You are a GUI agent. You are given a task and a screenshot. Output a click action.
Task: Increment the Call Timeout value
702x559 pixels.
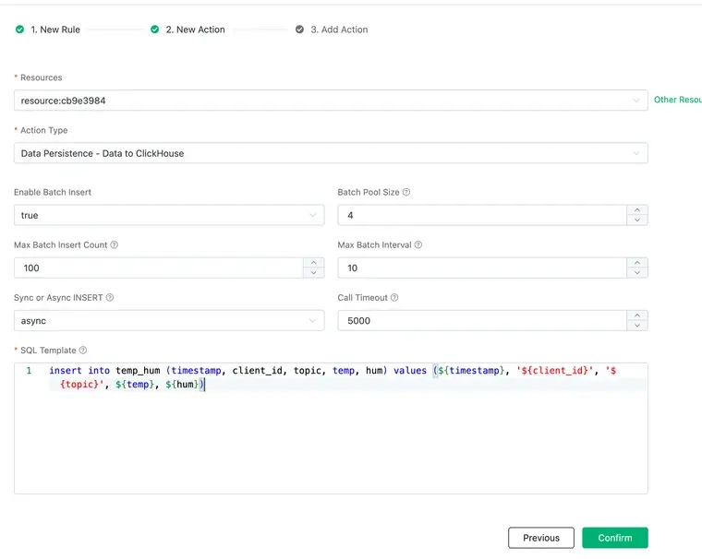click(x=636, y=315)
